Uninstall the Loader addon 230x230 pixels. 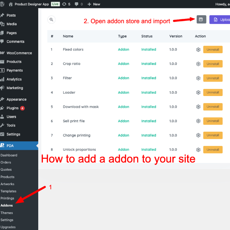coord(213,92)
